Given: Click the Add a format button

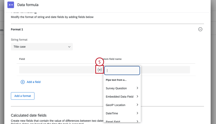Looking at the screenshot, I should click(x=23, y=96).
